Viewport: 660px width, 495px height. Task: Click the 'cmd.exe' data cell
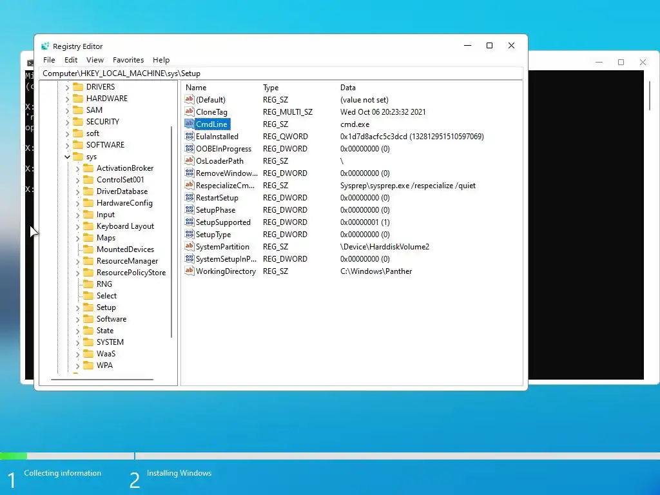[x=355, y=124]
